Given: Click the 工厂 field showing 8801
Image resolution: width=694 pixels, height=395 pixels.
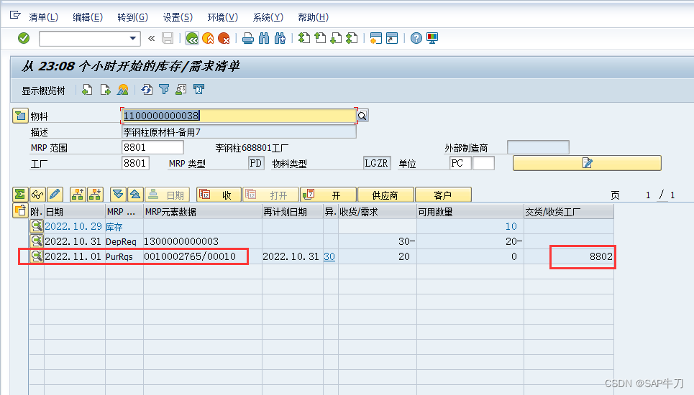Looking at the screenshot, I should [x=135, y=163].
